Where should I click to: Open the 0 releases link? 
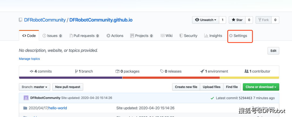[171, 71]
